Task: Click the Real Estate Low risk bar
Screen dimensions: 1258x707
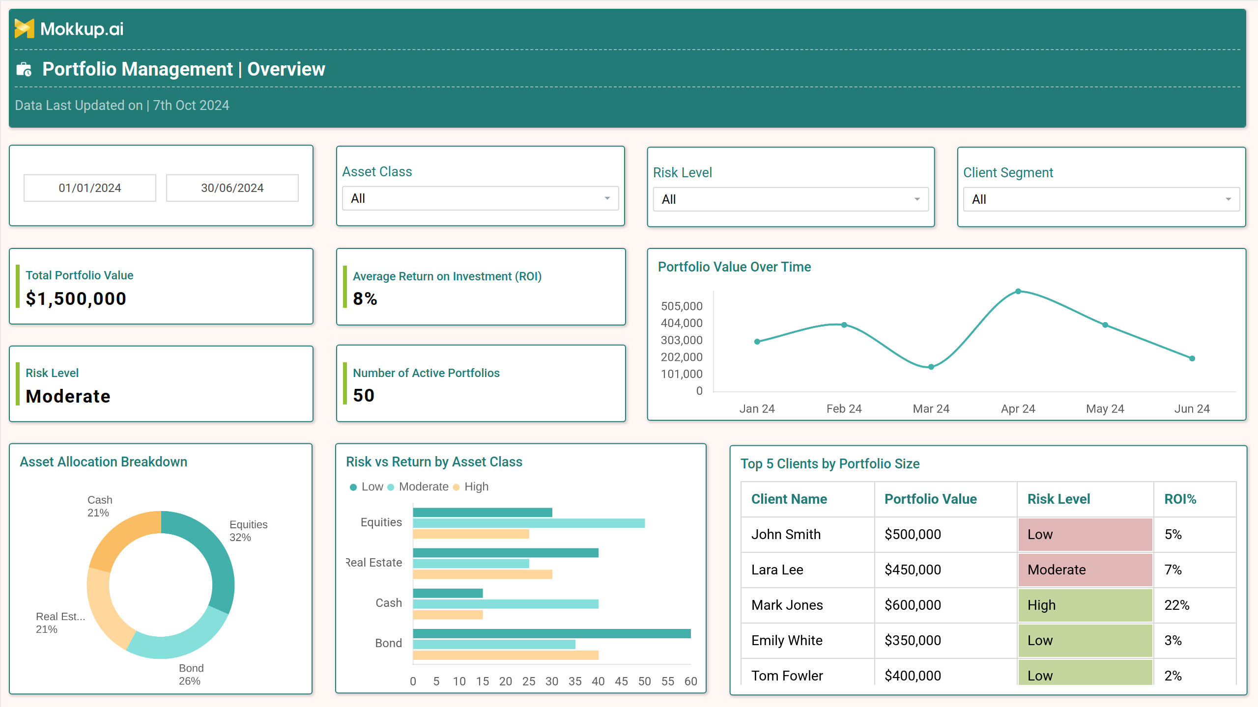Action: [506, 553]
